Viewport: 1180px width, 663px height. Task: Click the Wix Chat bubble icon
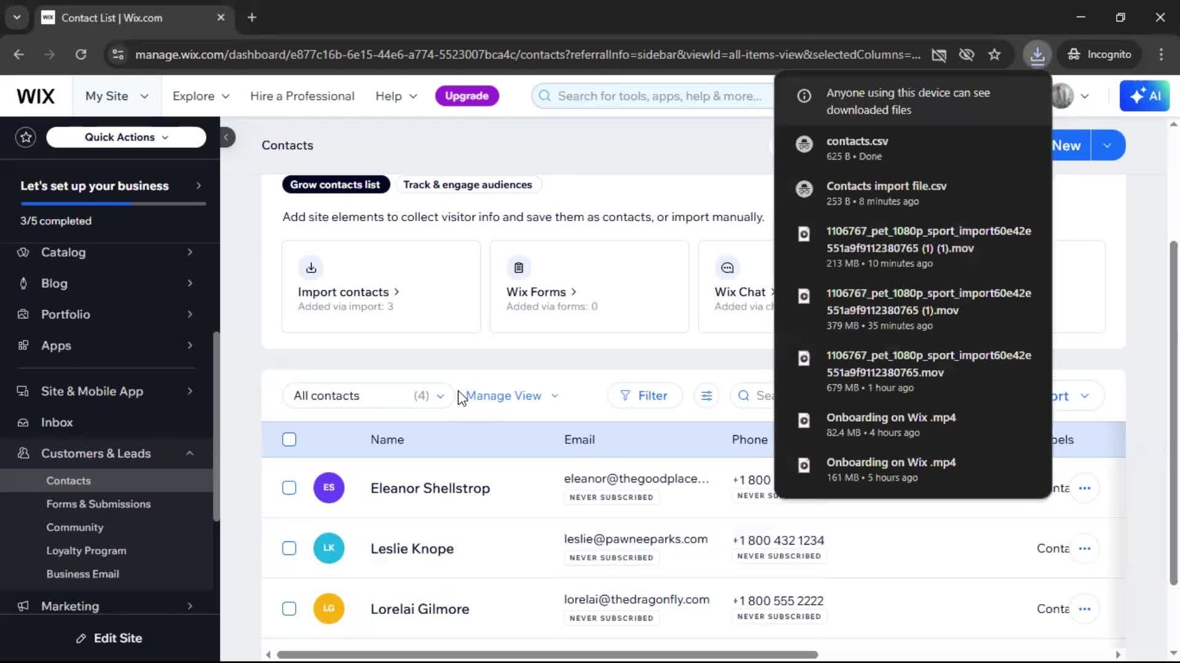[x=727, y=268]
